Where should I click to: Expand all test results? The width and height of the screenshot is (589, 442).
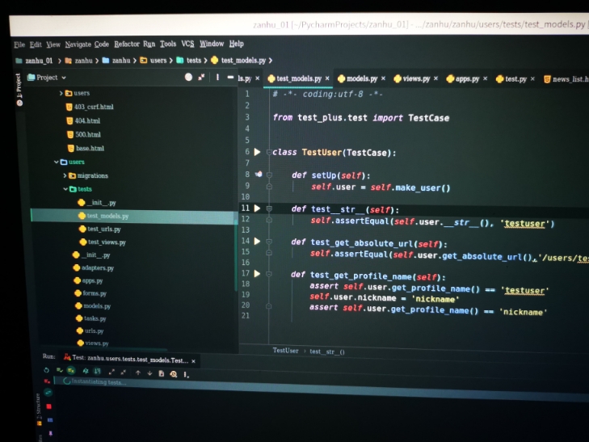[111, 373]
